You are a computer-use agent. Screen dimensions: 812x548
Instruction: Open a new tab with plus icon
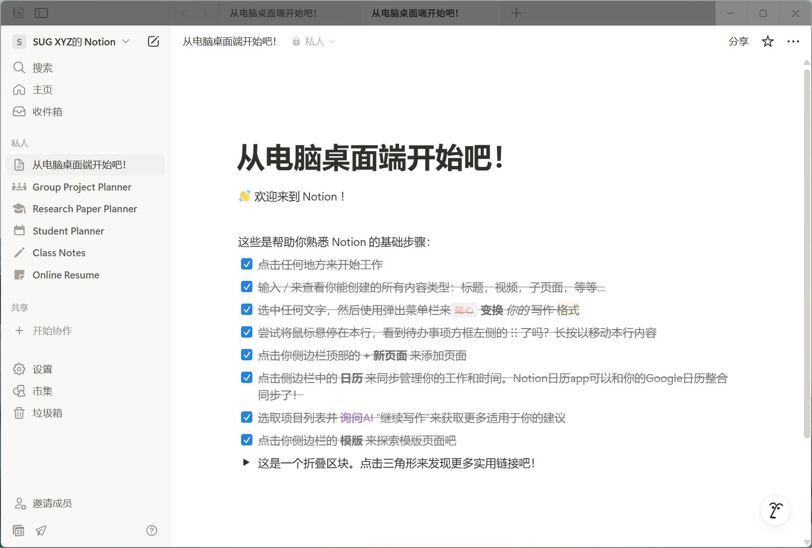tap(516, 13)
